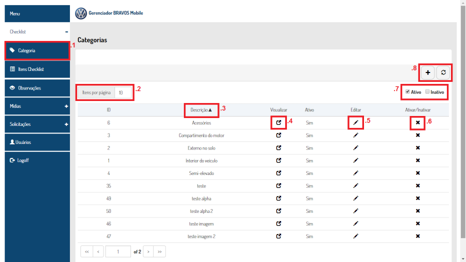466x262 pixels.
Task: Collapse the Checklist menu section
Action: click(x=66, y=32)
